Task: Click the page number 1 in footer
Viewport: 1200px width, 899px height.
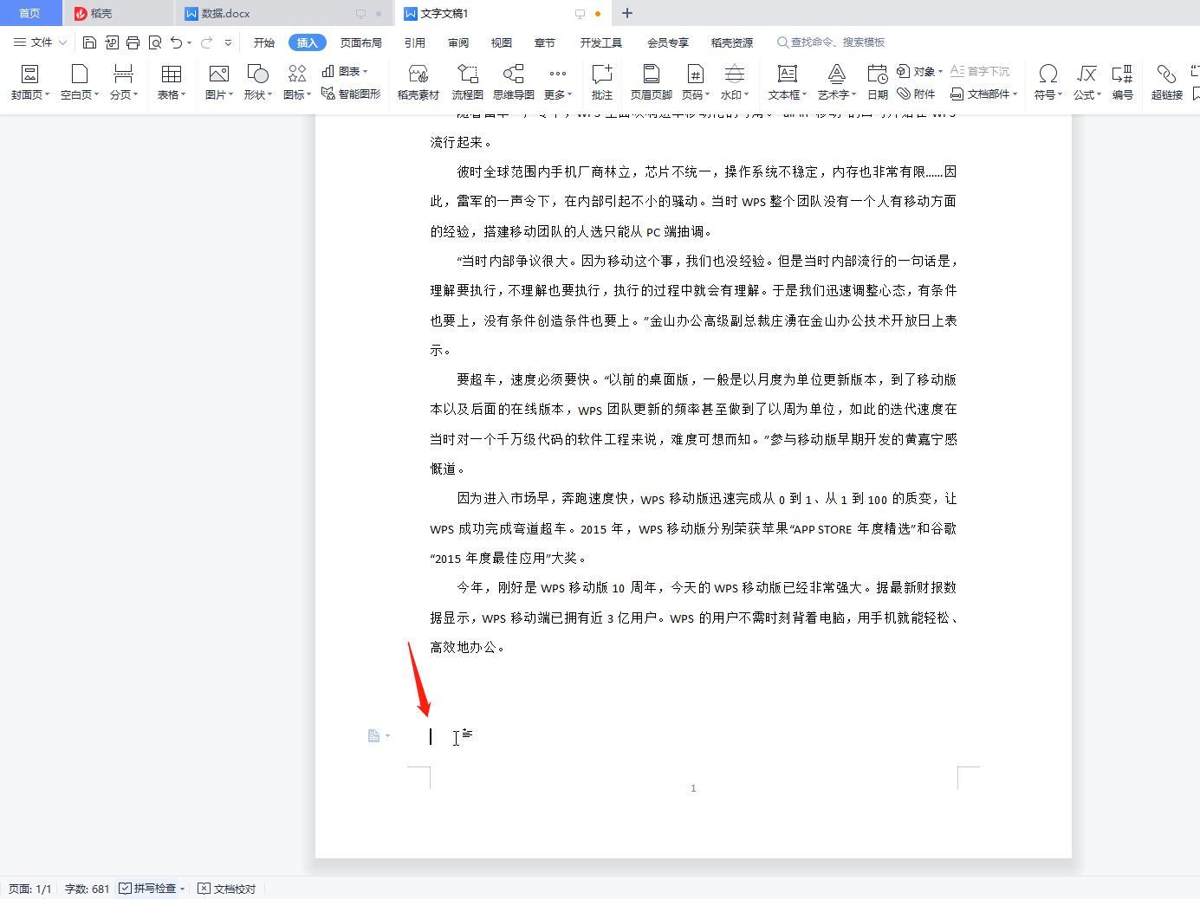Action: point(693,788)
